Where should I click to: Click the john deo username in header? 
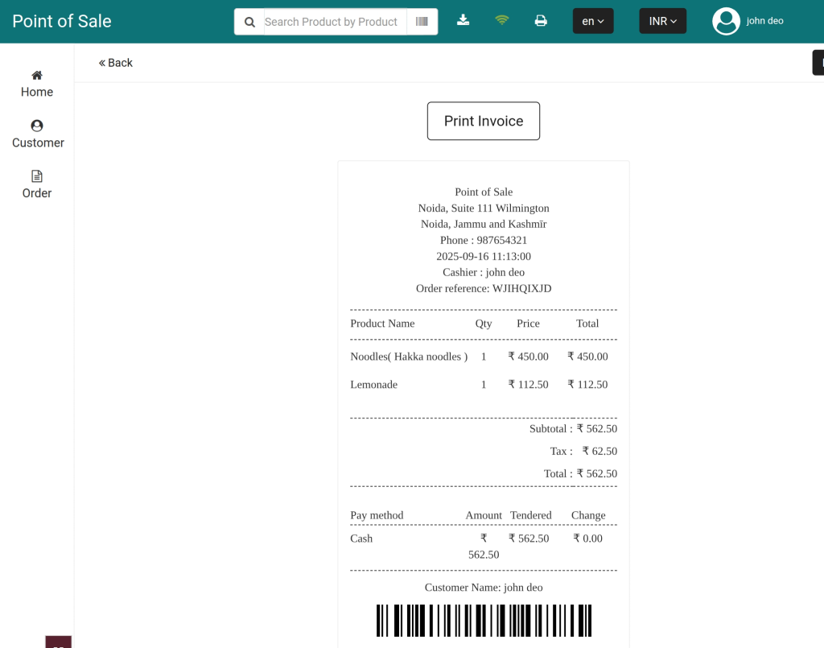(x=764, y=21)
